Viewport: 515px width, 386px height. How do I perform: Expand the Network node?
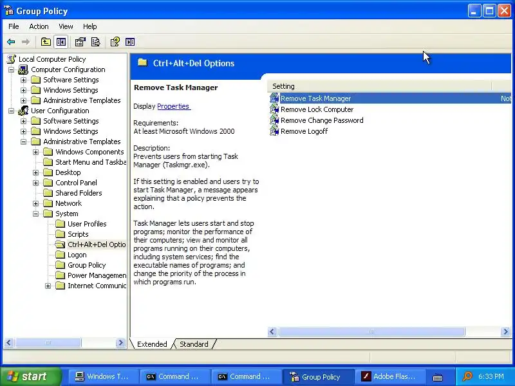[x=36, y=203]
